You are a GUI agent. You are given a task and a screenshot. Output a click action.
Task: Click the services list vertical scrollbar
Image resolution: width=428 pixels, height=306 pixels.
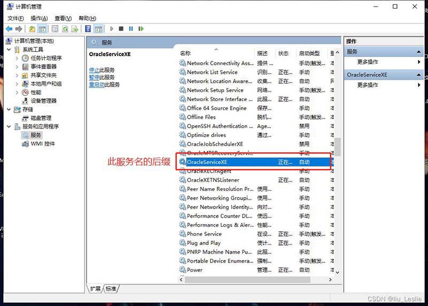[337, 160]
